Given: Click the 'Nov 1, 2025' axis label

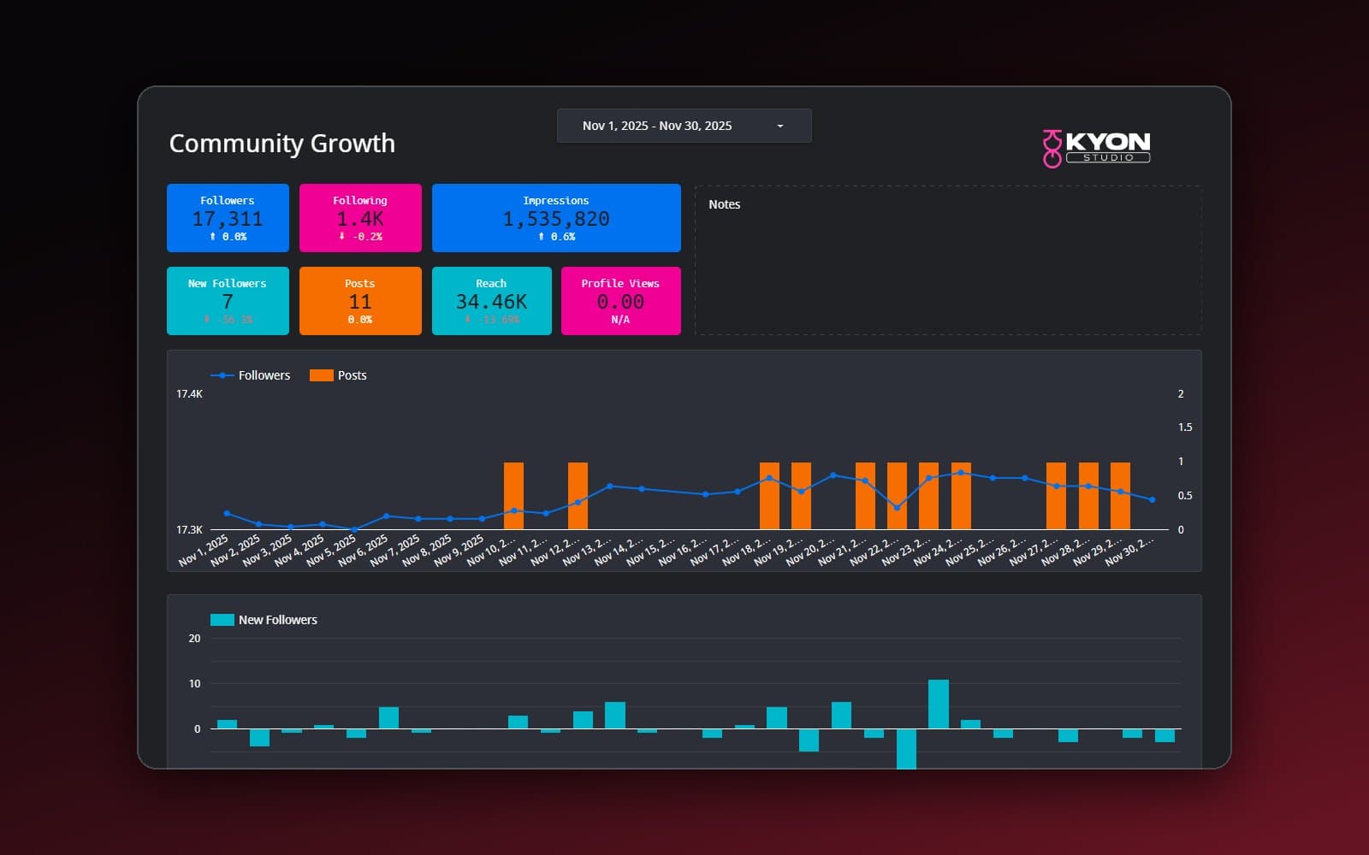Looking at the screenshot, I should pyautogui.click(x=204, y=551).
